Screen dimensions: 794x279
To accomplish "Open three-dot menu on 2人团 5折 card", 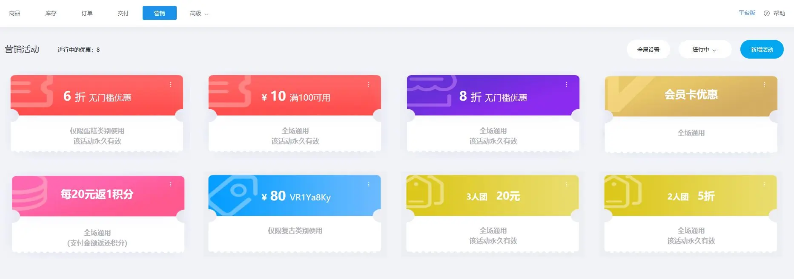I will coord(765,184).
